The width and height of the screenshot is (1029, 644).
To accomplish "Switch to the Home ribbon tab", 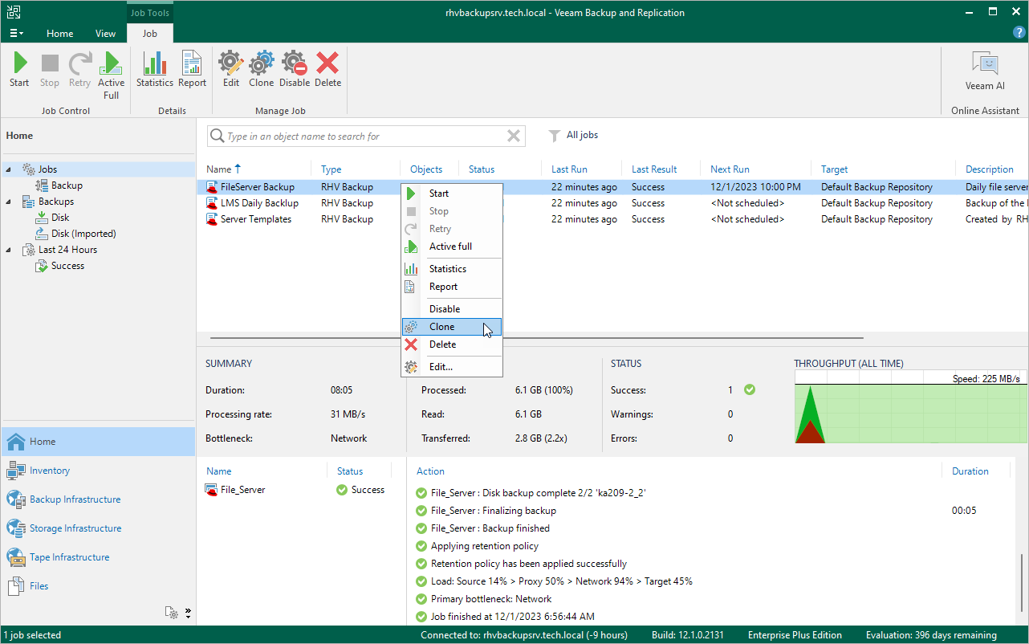I will tap(59, 34).
